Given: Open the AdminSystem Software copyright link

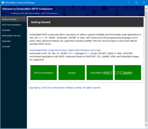Looking at the screenshot, I should [64, 88].
